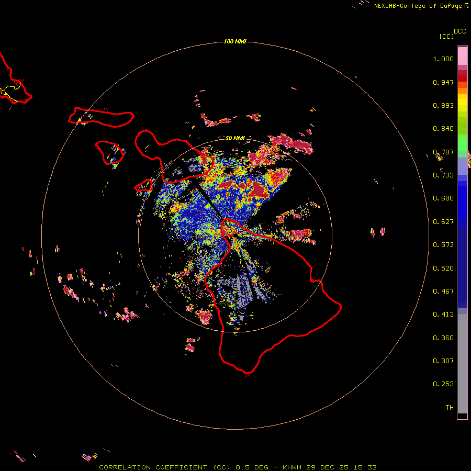This screenshot has width=471, height=471.
Task: Click the 29 DEC 25 date in caption
Action: (327, 467)
